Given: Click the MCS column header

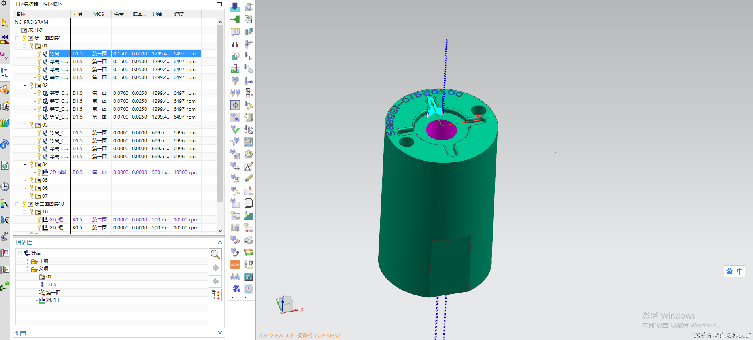Looking at the screenshot, I should click(101, 14).
